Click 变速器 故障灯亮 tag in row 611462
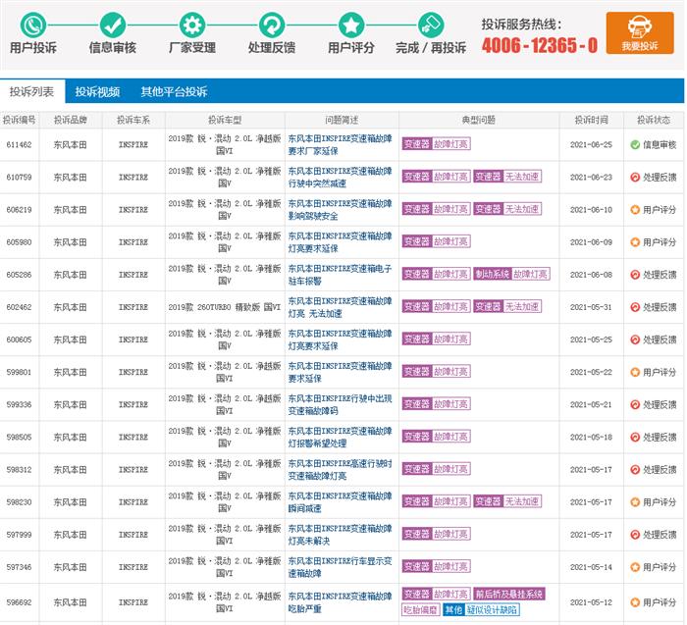The image size is (687, 625). click(x=437, y=143)
